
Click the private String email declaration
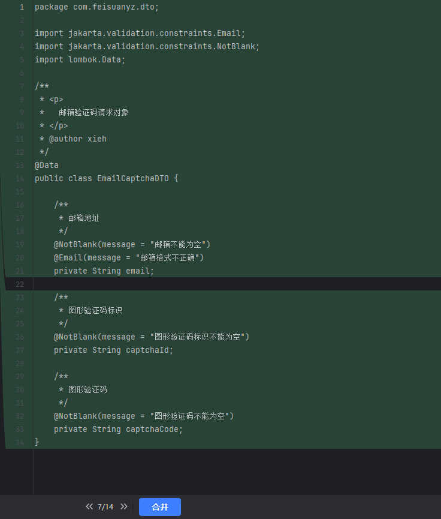click(x=104, y=271)
